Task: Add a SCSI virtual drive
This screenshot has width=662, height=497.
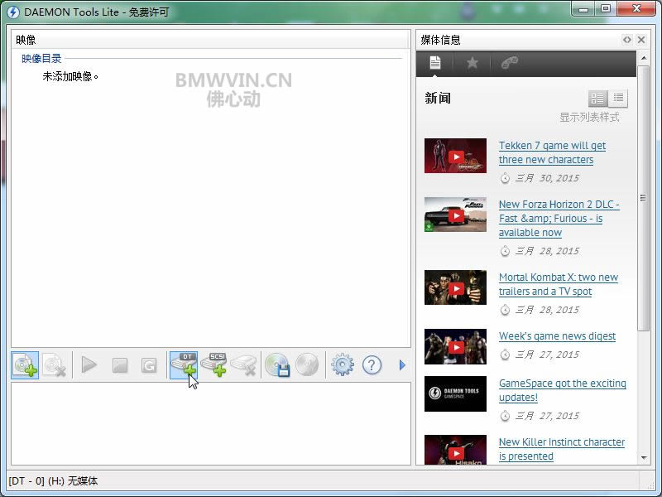Action: pyautogui.click(x=214, y=364)
